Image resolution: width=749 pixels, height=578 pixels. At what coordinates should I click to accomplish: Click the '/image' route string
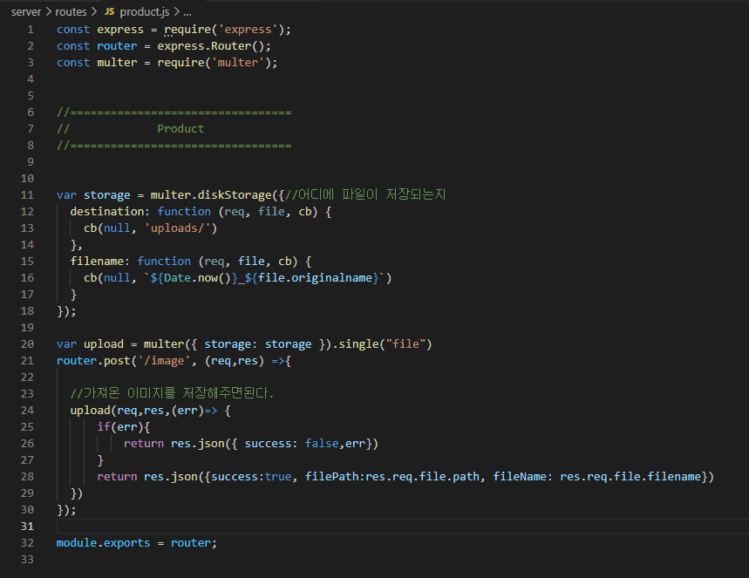coord(164,361)
